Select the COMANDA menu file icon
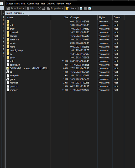 [x=8, y=68]
